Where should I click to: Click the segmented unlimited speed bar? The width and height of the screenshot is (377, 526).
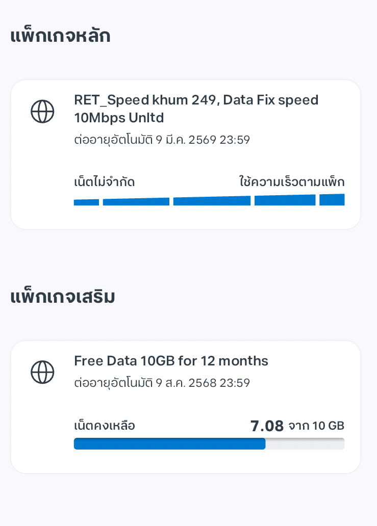[x=209, y=200]
